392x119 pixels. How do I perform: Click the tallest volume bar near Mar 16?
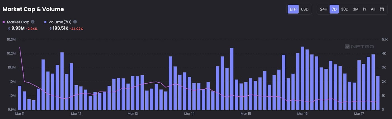click(x=302, y=78)
